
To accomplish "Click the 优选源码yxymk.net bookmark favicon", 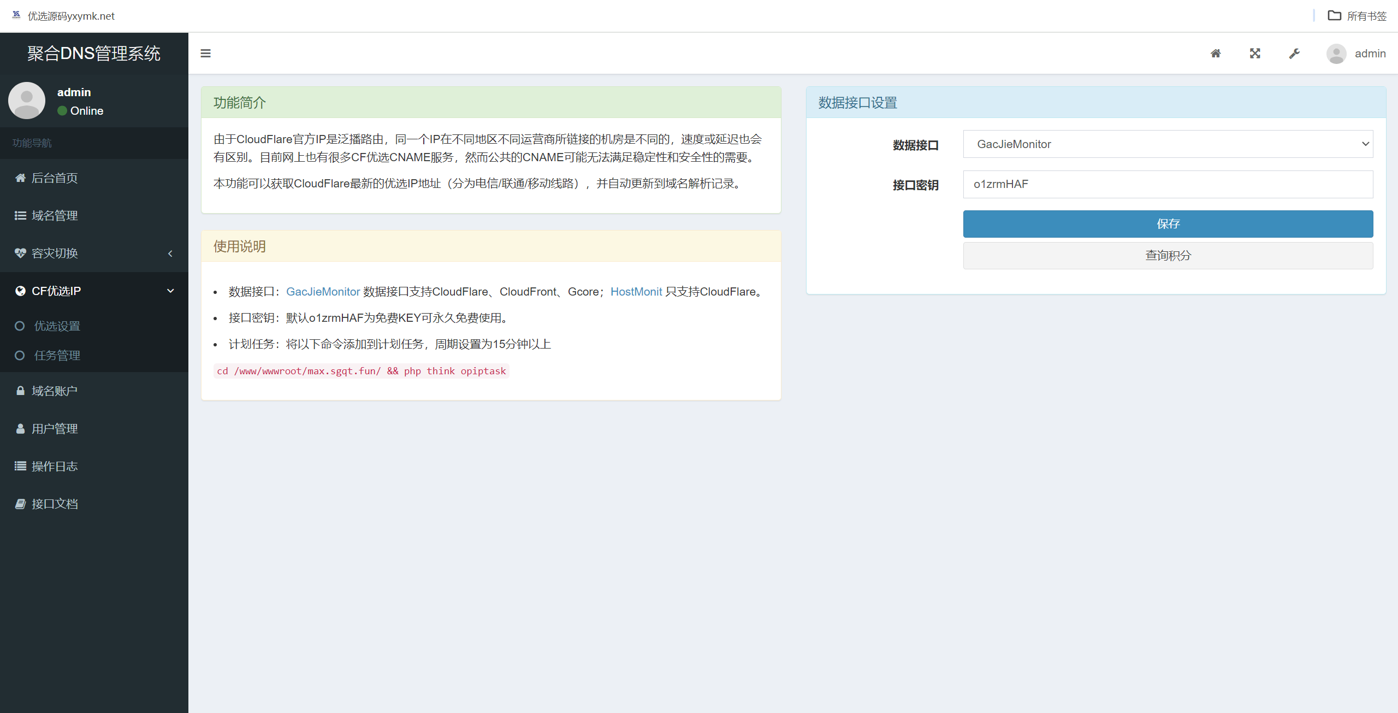I will (16, 15).
